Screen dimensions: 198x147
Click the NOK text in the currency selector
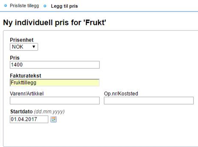point(18,47)
